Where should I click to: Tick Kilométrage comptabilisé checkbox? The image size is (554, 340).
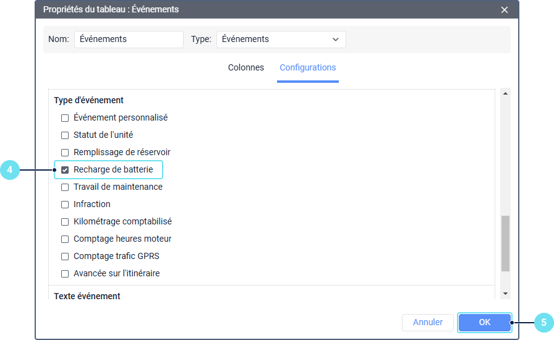pos(65,221)
